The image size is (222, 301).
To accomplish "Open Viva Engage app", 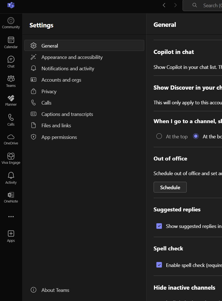I will [x=11, y=159].
